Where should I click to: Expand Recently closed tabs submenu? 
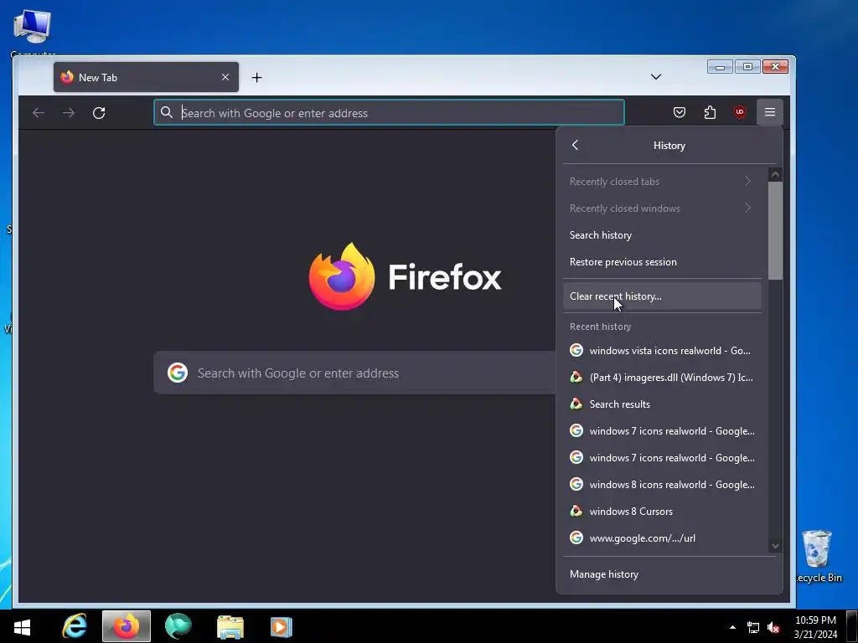(x=662, y=182)
